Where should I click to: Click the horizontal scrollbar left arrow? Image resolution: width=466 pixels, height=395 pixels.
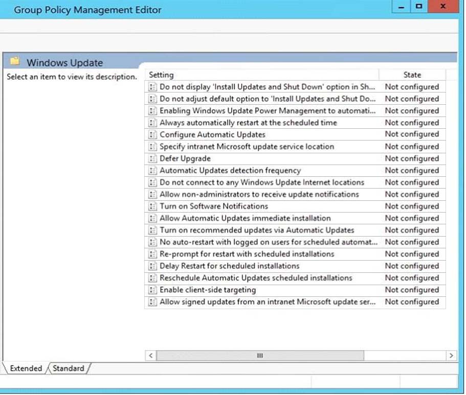point(151,356)
